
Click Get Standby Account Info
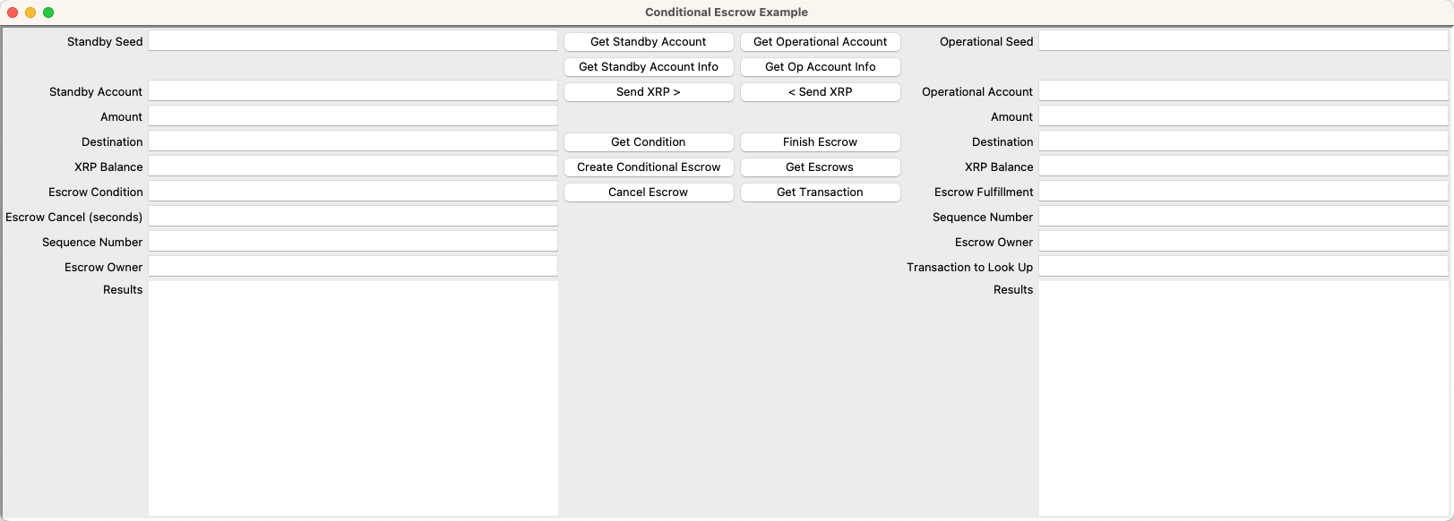pyautogui.click(x=649, y=66)
